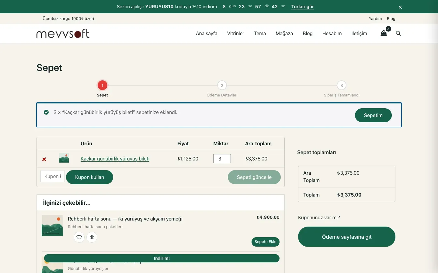Open the Yardım link in top bar
Viewport: 438px width, 273px height.
[375, 19]
